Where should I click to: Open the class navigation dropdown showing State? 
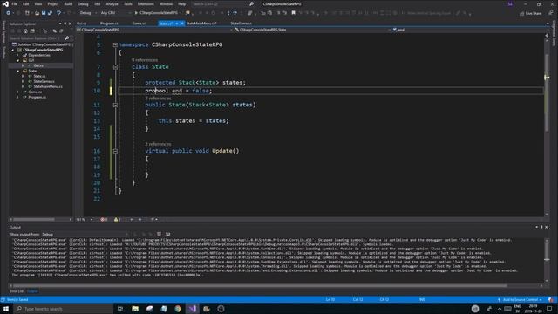pos(312,30)
